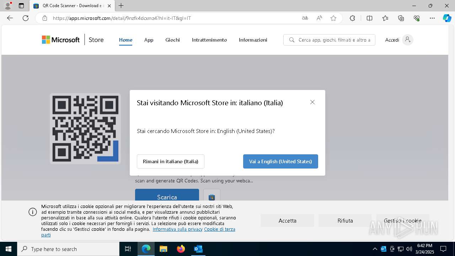View site information lock icon
The width and height of the screenshot is (455, 256).
[x=45, y=18]
